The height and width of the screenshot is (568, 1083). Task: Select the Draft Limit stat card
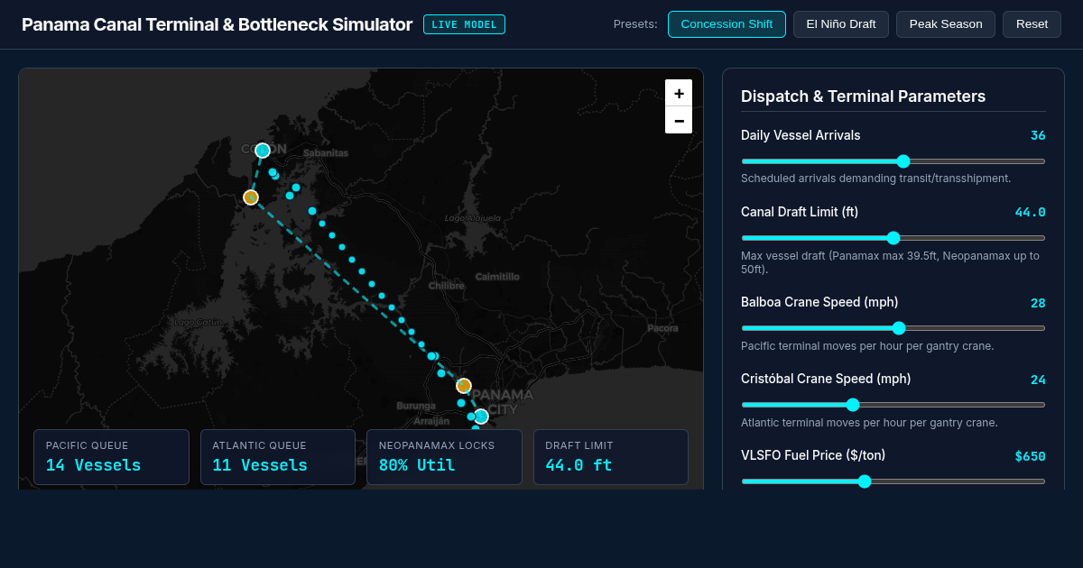click(611, 457)
